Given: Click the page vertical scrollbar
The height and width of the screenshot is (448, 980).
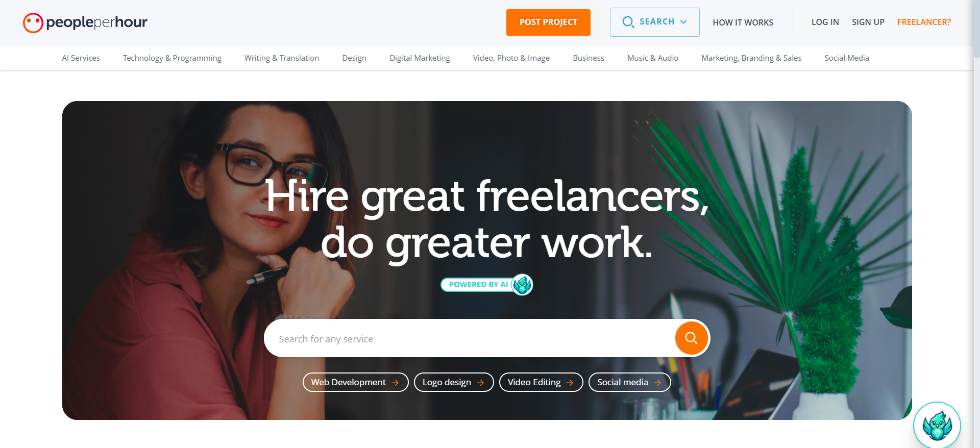Looking at the screenshot, I should click(976, 224).
